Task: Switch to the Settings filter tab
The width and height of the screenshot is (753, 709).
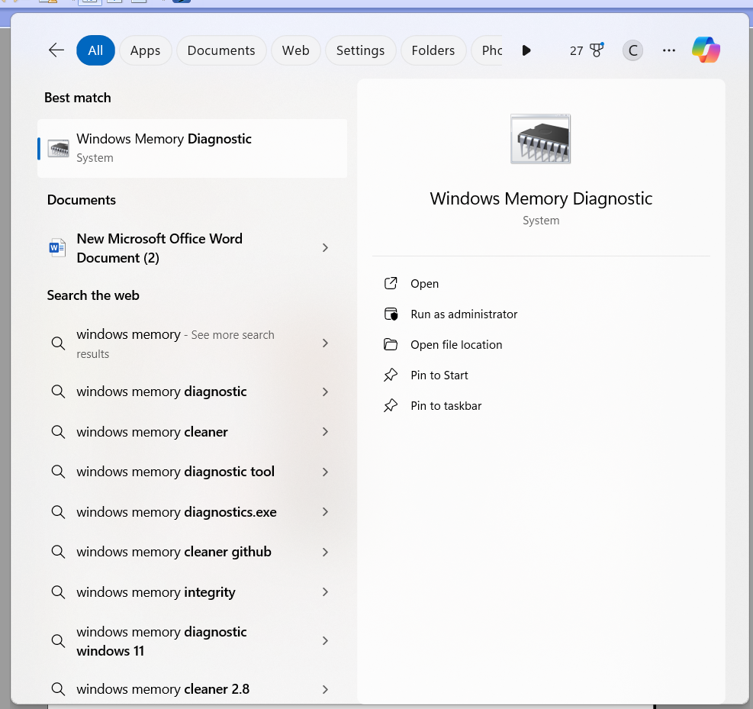Action: pos(360,50)
